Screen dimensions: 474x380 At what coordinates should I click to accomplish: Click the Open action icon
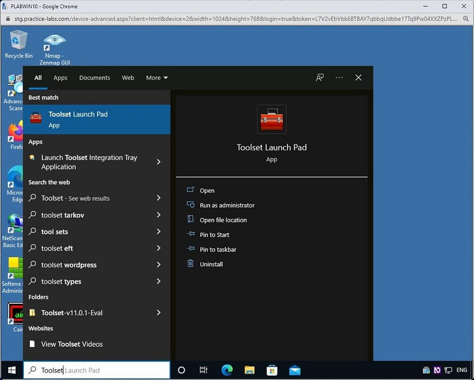pyautogui.click(x=191, y=190)
